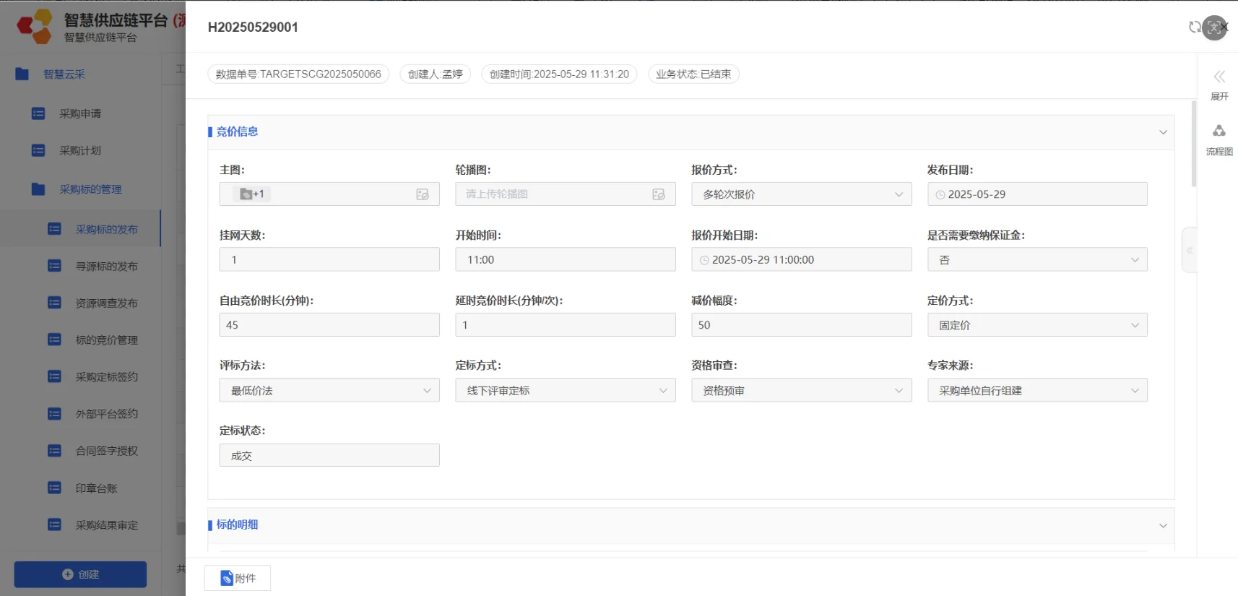Click upload image icon in 轮播图 field
Screen dimensions: 1238x596
659,194
